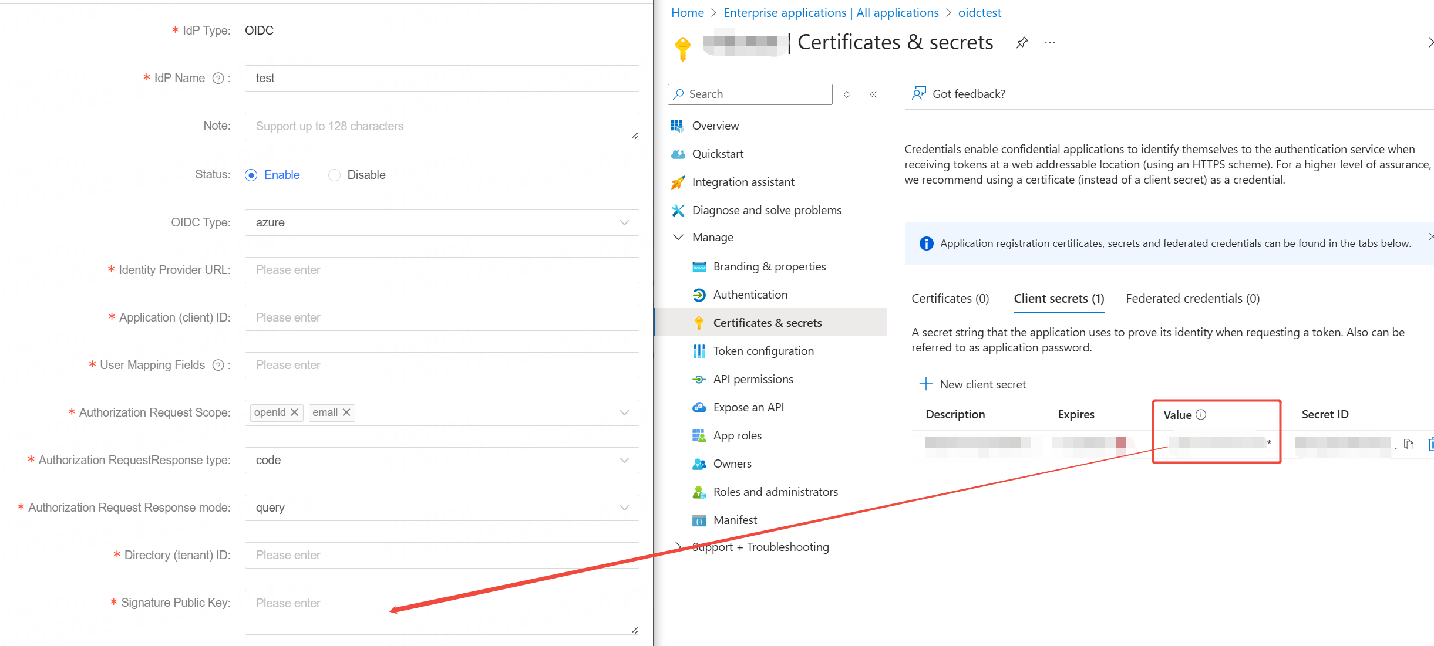The image size is (1434, 646).
Task: Collapse the Manage section
Action: [678, 236]
